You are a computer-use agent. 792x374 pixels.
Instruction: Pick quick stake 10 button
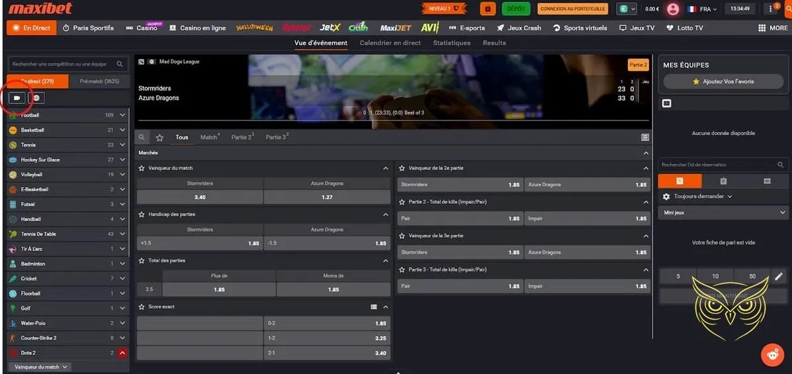click(715, 276)
